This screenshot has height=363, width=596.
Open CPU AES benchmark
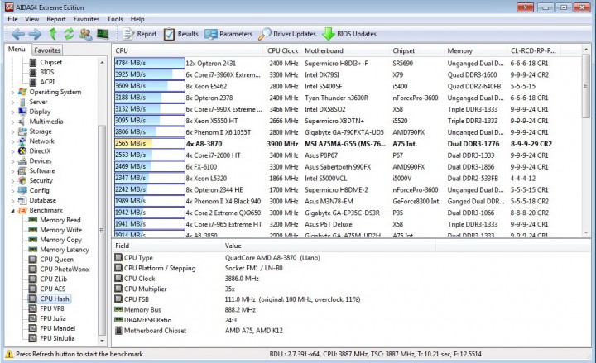[52, 289]
